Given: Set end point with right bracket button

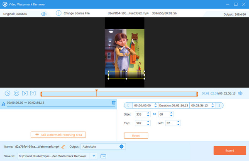Looking at the screenshot, I should coord(219,105).
